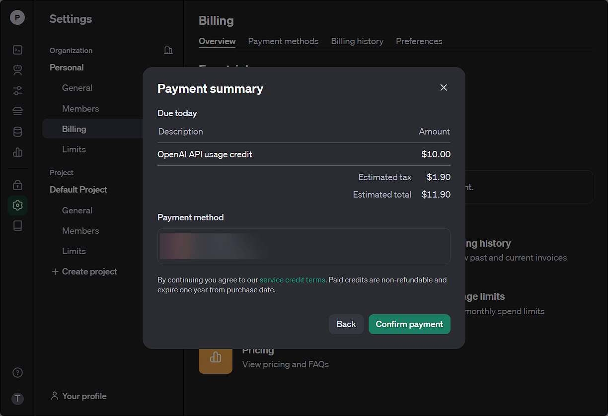608x416 pixels.
Task: Open the Usage bar chart icon
Action: coord(17,152)
